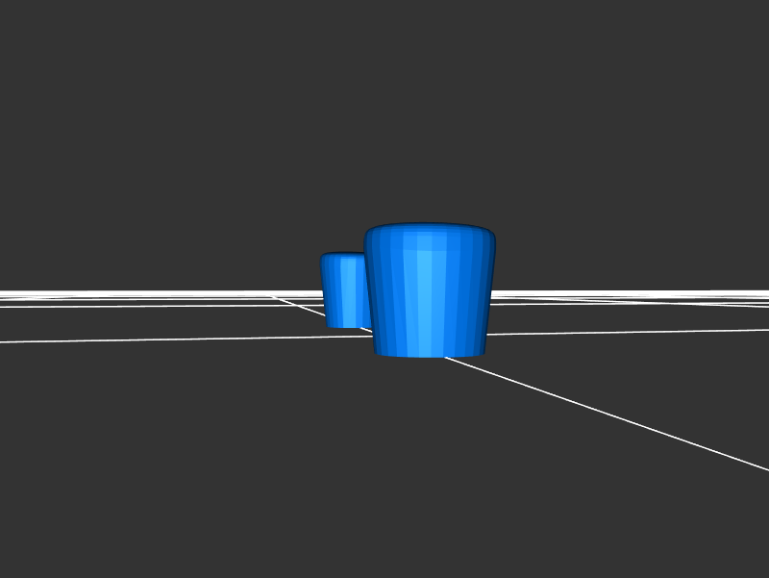
Task: Click empty viewport area in bottom-left corner
Action: [58, 529]
